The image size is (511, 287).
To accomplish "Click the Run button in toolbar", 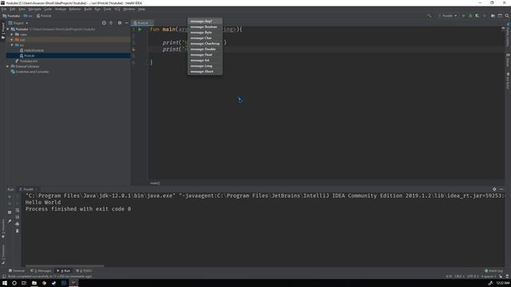I will (463, 16).
